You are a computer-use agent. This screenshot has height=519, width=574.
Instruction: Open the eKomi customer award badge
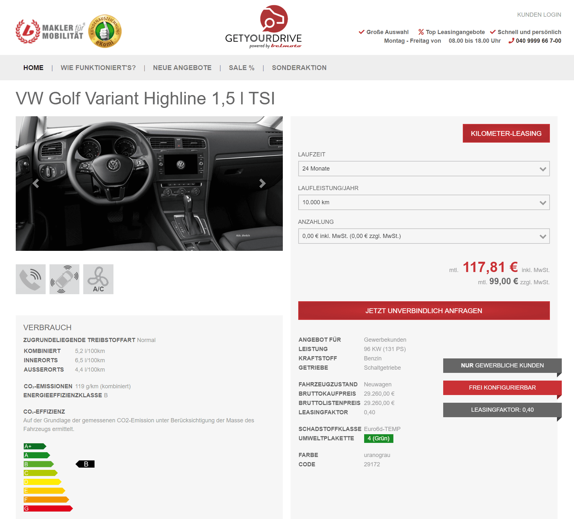[105, 31]
